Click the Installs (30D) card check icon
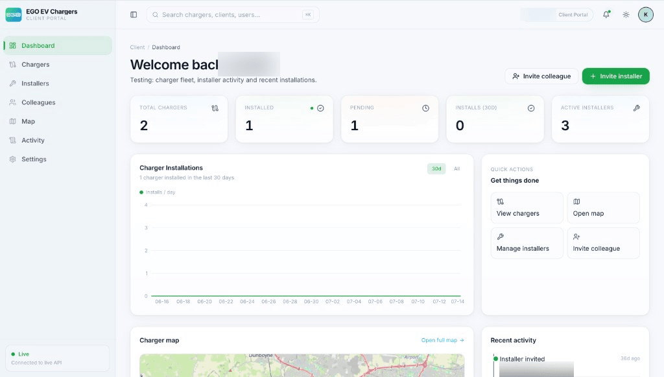The image size is (664, 377). pyautogui.click(x=531, y=108)
